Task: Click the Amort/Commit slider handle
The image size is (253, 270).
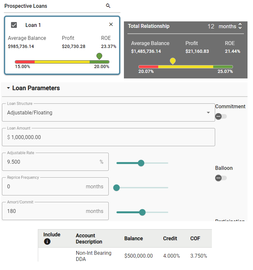Action: [142, 212]
